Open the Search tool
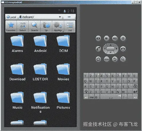Screen dimensions: 142x131 click(34, 26)
